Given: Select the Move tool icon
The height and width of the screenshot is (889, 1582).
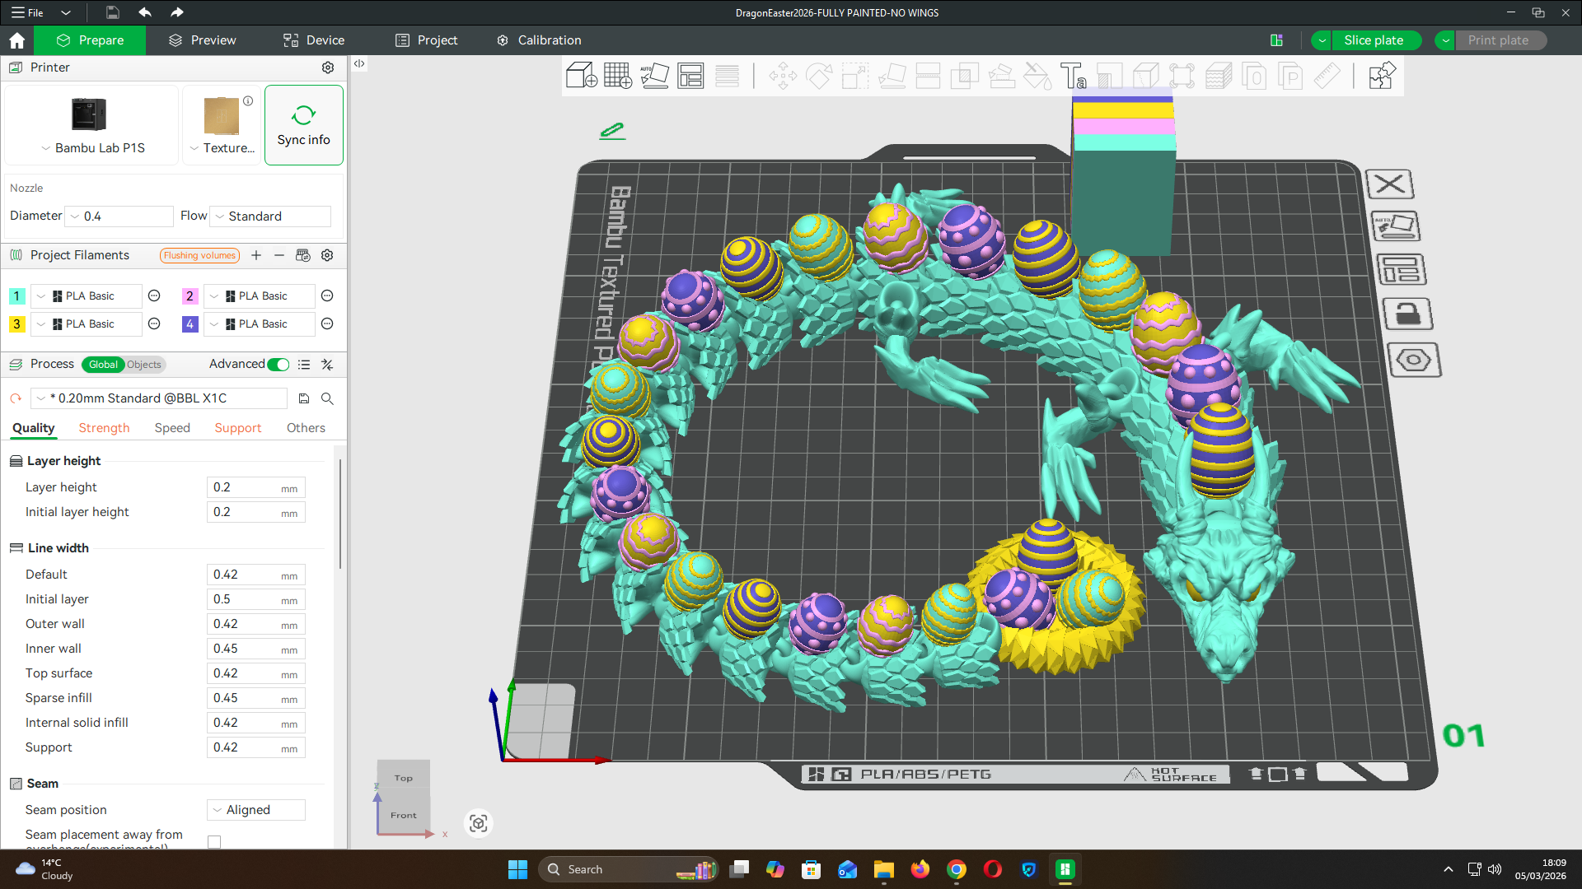Looking at the screenshot, I should click(783, 76).
